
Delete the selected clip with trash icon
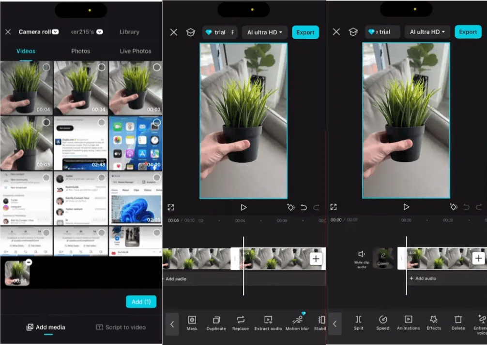(458, 319)
